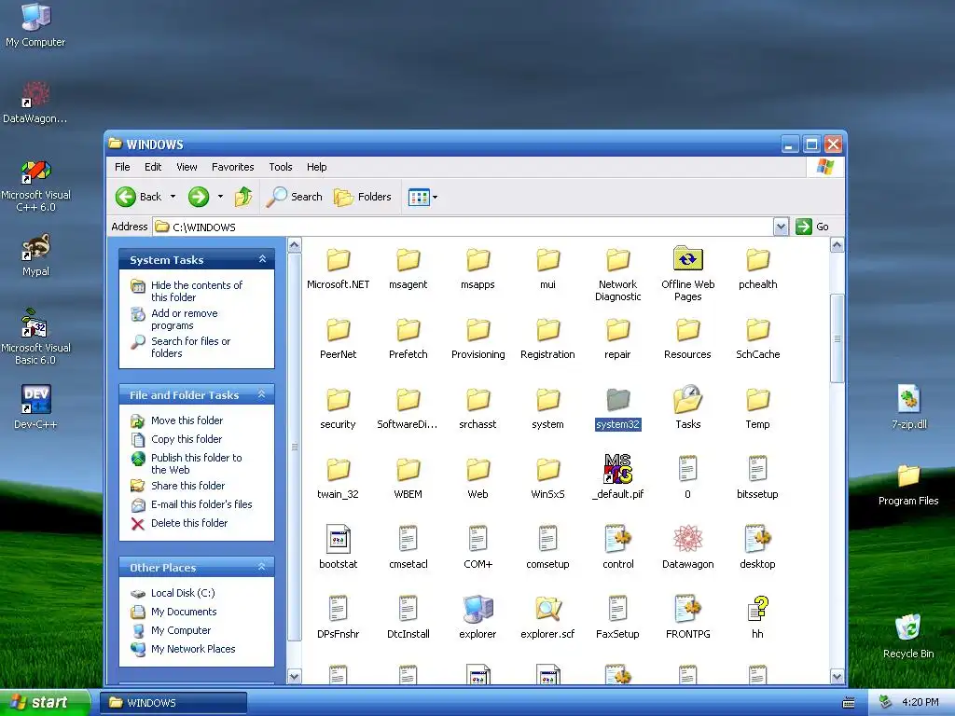
Task: Select the Offline Web Pages folder
Action: click(x=687, y=260)
